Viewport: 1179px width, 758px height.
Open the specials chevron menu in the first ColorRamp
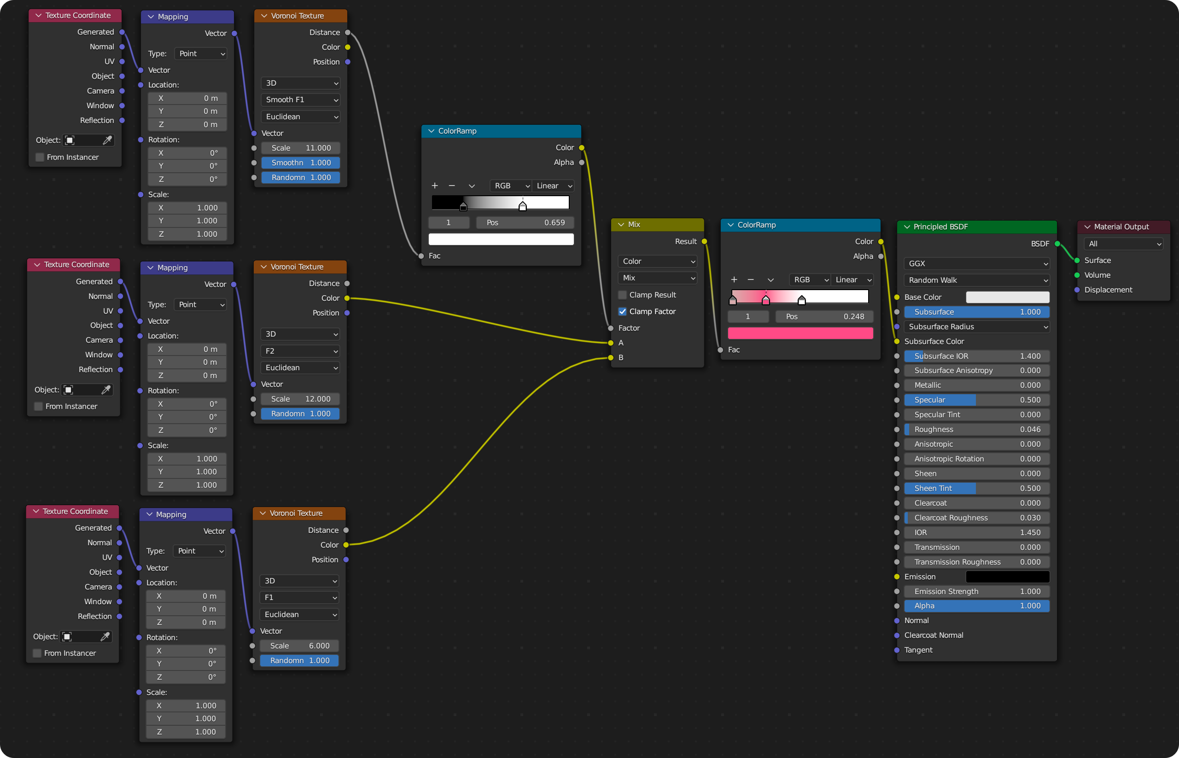click(472, 186)
